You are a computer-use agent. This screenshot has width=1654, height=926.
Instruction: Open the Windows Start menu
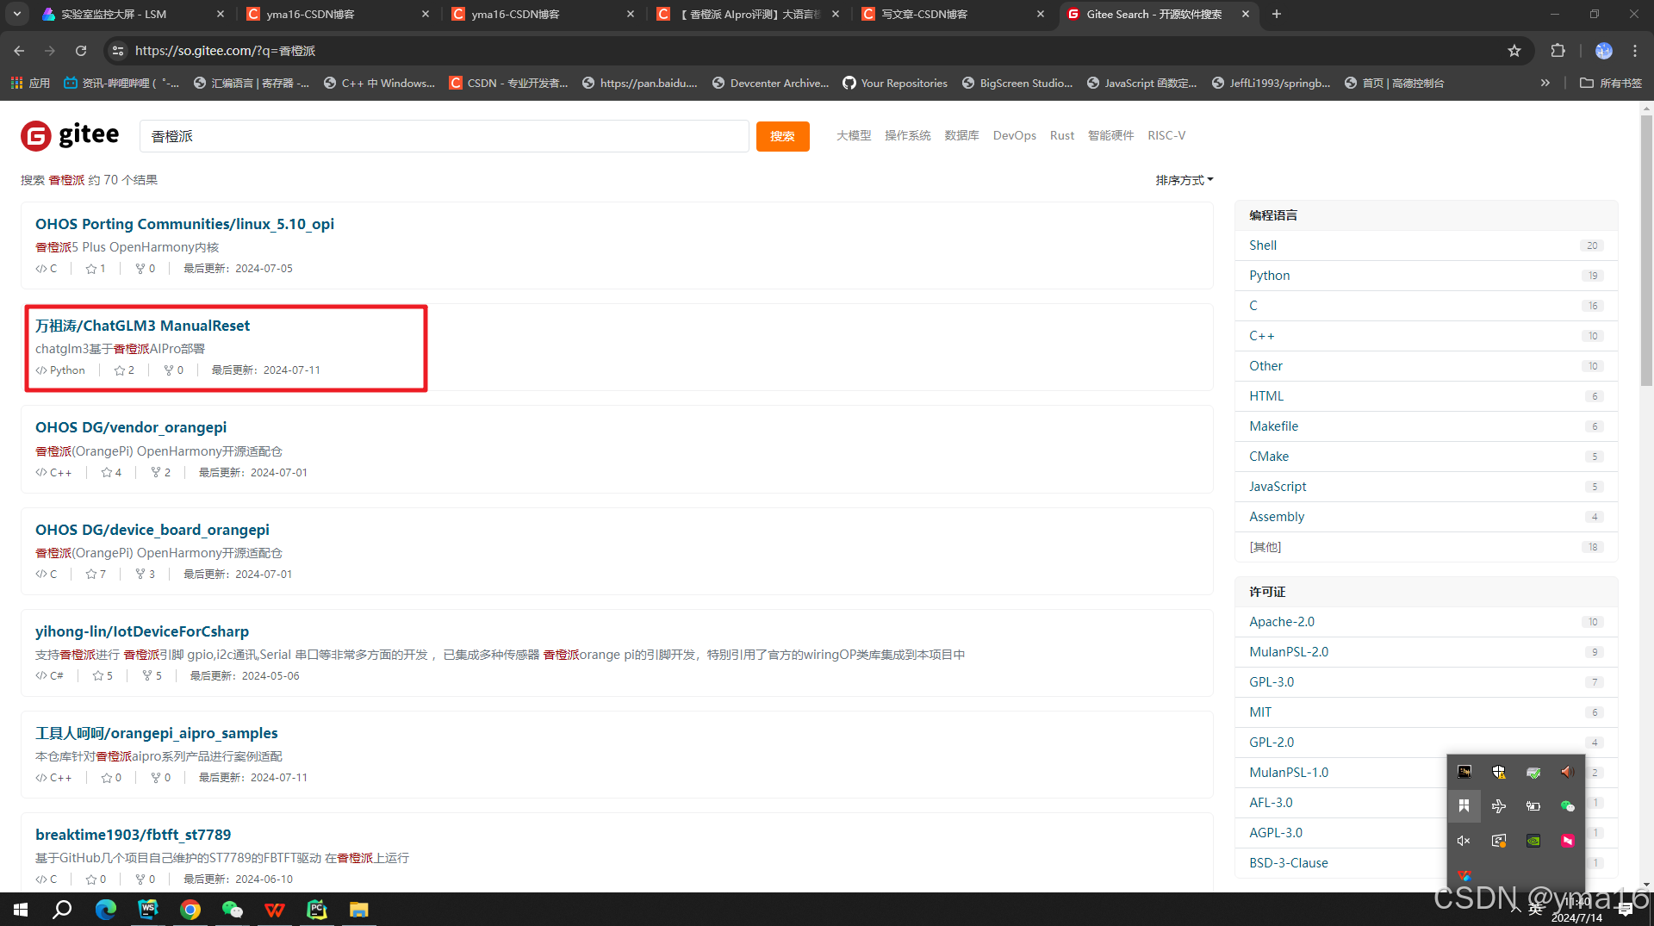(21, 909)
